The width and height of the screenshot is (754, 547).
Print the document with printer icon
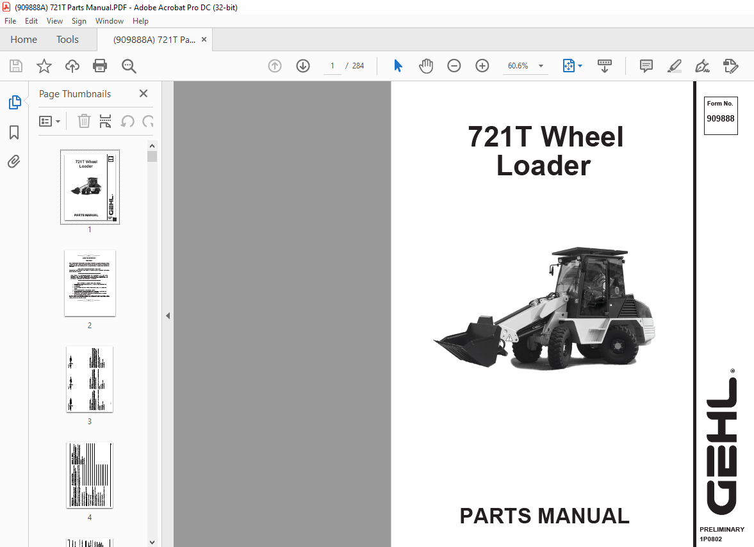(100, 66)
